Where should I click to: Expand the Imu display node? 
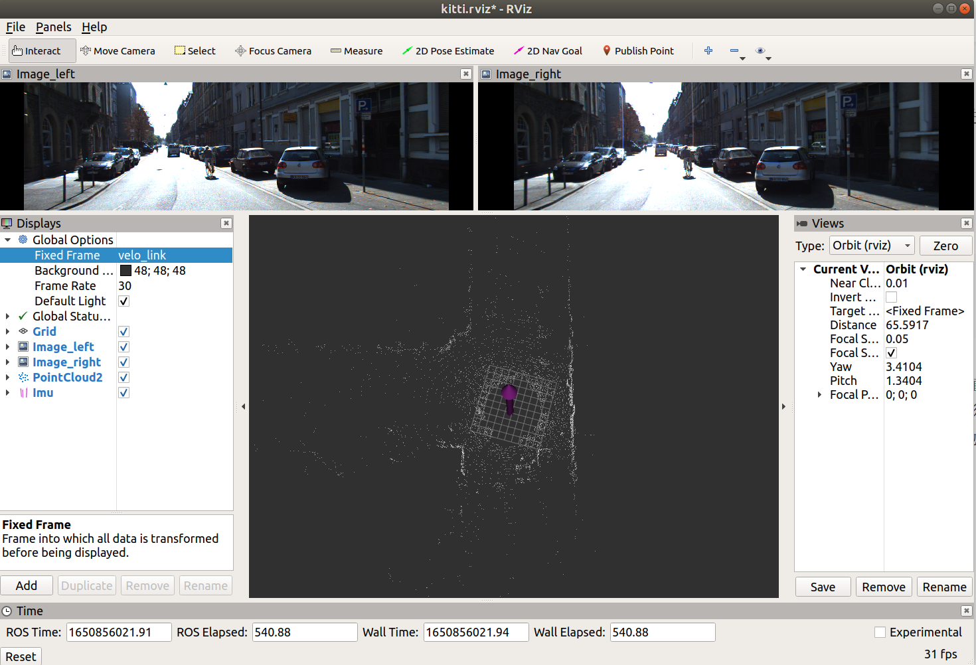[x=7, y=393]
